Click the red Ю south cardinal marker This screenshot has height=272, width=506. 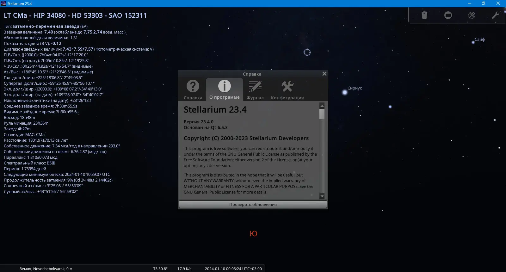click(253, 234)
